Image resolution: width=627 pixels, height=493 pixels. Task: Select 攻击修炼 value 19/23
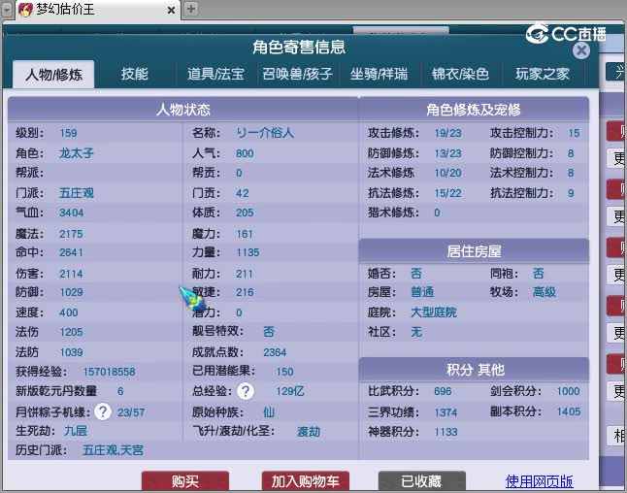coord(447,133)
